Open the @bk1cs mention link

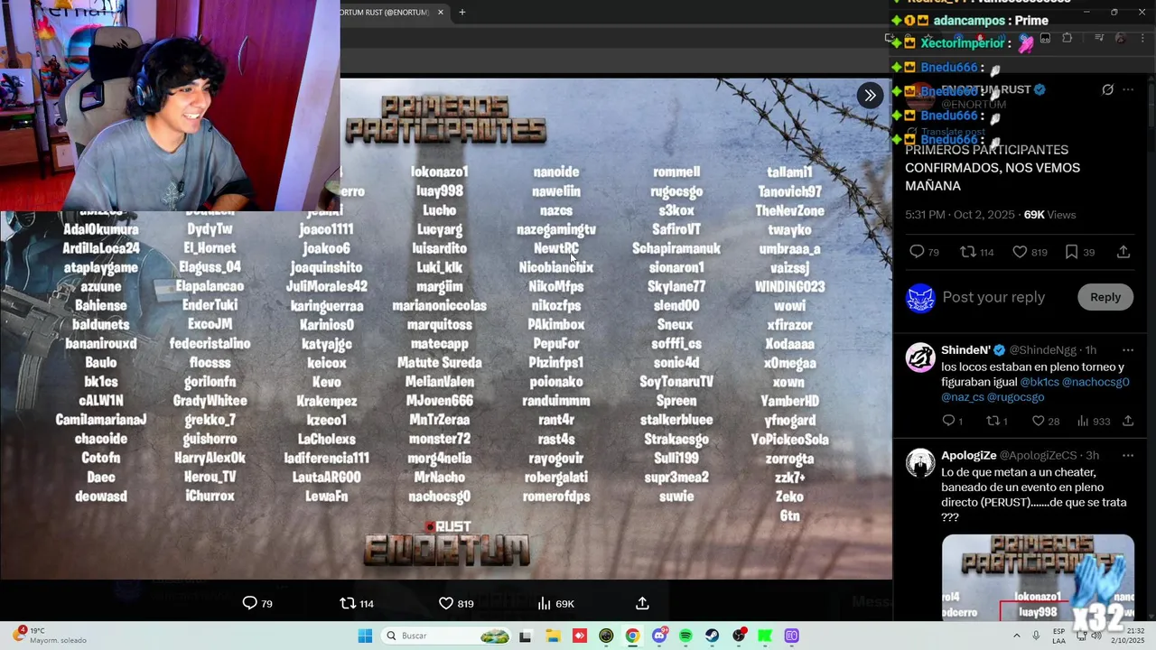pyautogui.click(x=1039, y=382)
